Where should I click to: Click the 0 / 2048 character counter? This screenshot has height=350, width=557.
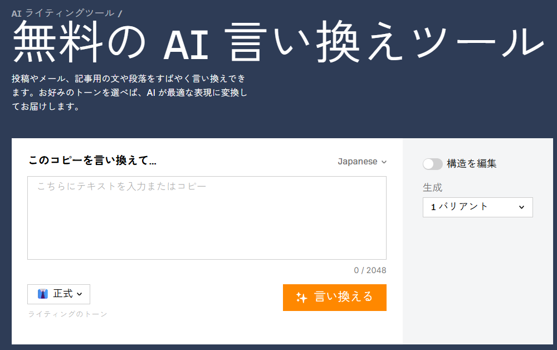[370, 270]
